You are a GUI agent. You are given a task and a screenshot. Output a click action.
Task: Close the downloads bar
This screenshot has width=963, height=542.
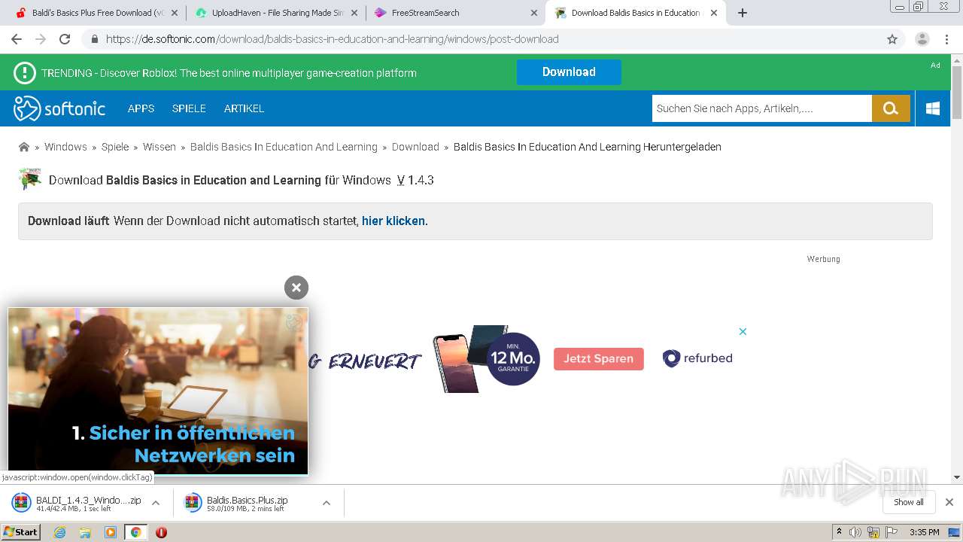949,502
